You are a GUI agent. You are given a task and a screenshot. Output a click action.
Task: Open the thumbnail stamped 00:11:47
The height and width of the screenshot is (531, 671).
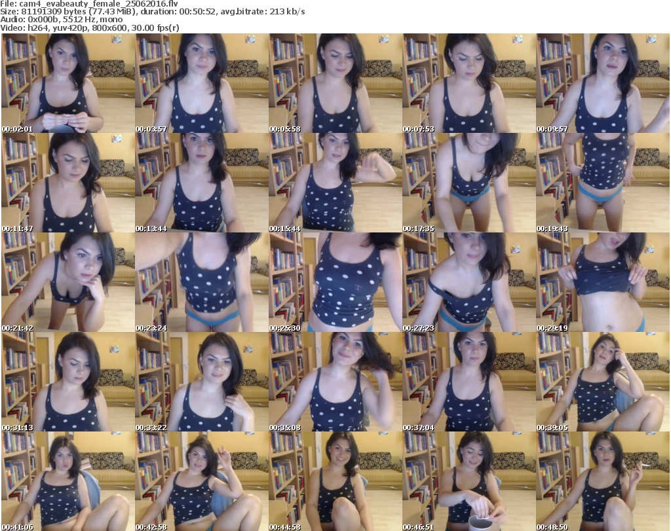pyautogui.click(x=68, y=183)
